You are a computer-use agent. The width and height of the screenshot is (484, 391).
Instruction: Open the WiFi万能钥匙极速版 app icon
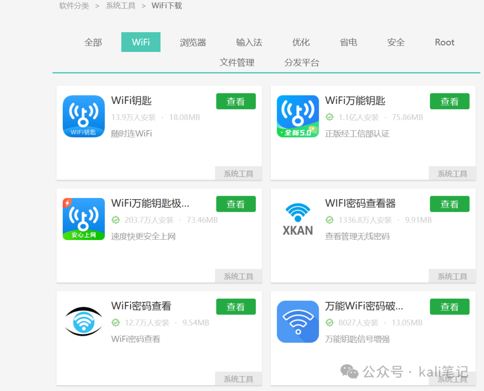84,219
